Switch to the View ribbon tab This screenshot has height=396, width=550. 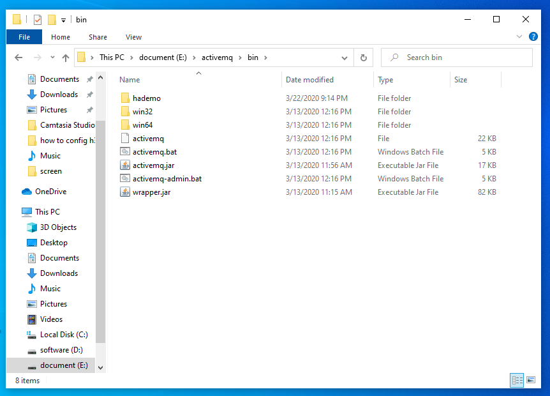pos(133,37)
